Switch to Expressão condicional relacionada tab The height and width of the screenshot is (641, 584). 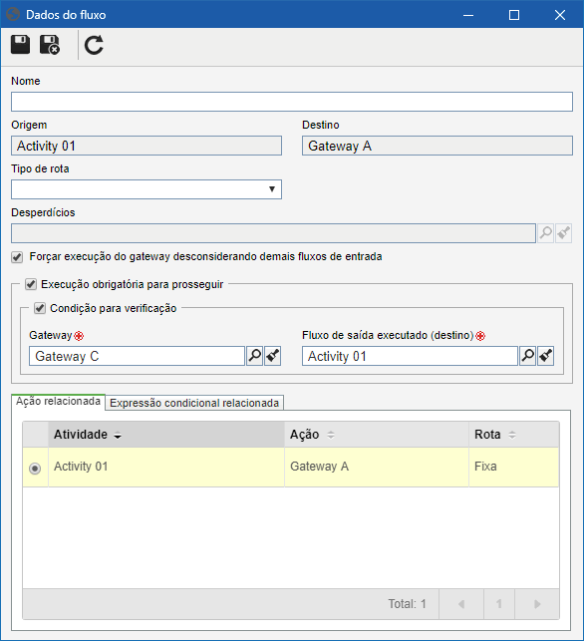tap(194, 403)
